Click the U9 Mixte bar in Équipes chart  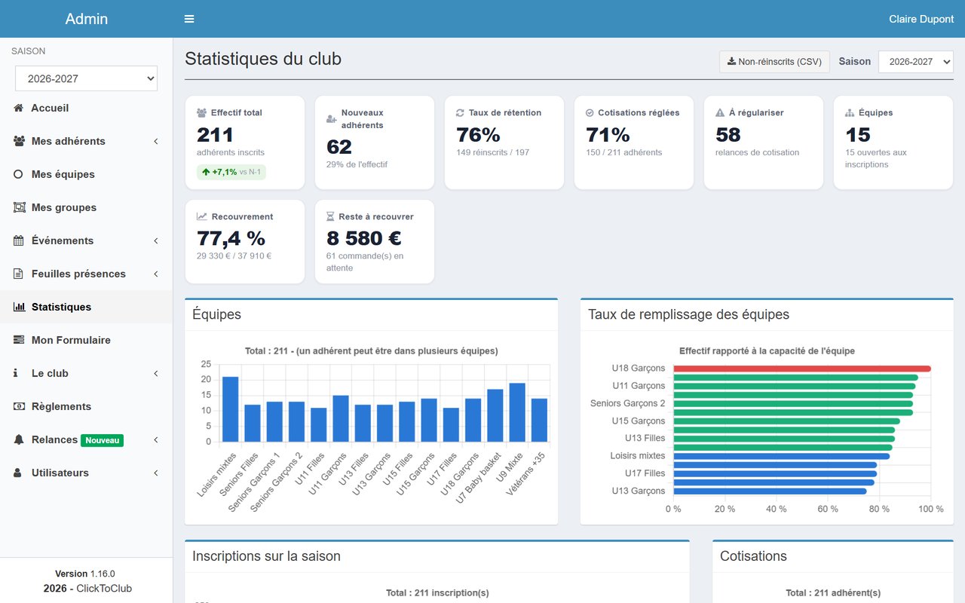(x=516, y=412)
